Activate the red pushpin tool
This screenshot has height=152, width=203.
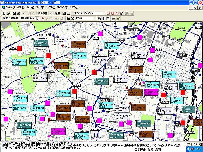click(43, 18)
